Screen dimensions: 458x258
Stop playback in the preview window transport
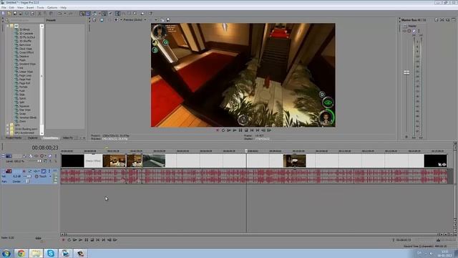point(246,130)
